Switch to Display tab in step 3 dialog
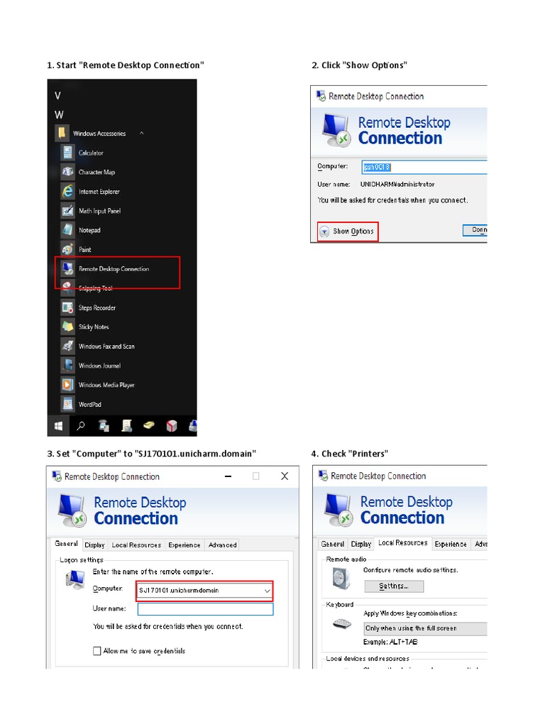Viewport: 545px width, 727px height. pyautogui.click(x=94, y=545)
